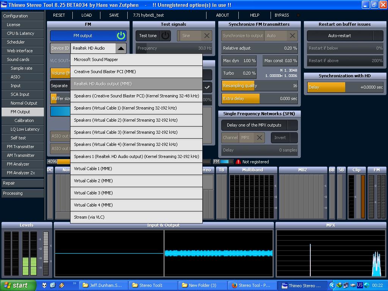Open the network computers tray icon
Image resolution: width=388 pixels, height=291 pixels.
click(346, 285)
